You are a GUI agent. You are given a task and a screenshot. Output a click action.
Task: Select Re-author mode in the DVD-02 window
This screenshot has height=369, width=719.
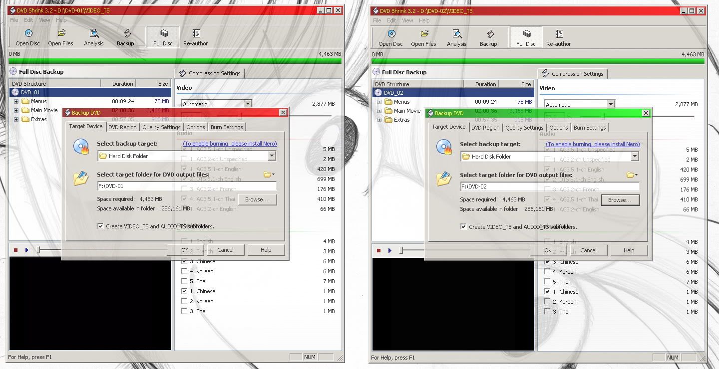pos(559,37)
